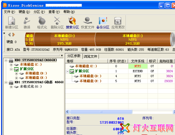Expand 未格式化(G:) node in tree
Image resolution: width=175 pixels, height=135 pixels.
[11, 87]
